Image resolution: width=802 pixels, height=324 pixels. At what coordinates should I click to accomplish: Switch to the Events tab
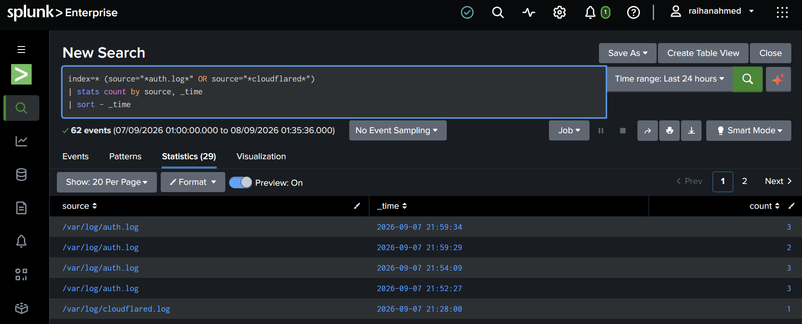click(76, 157)
